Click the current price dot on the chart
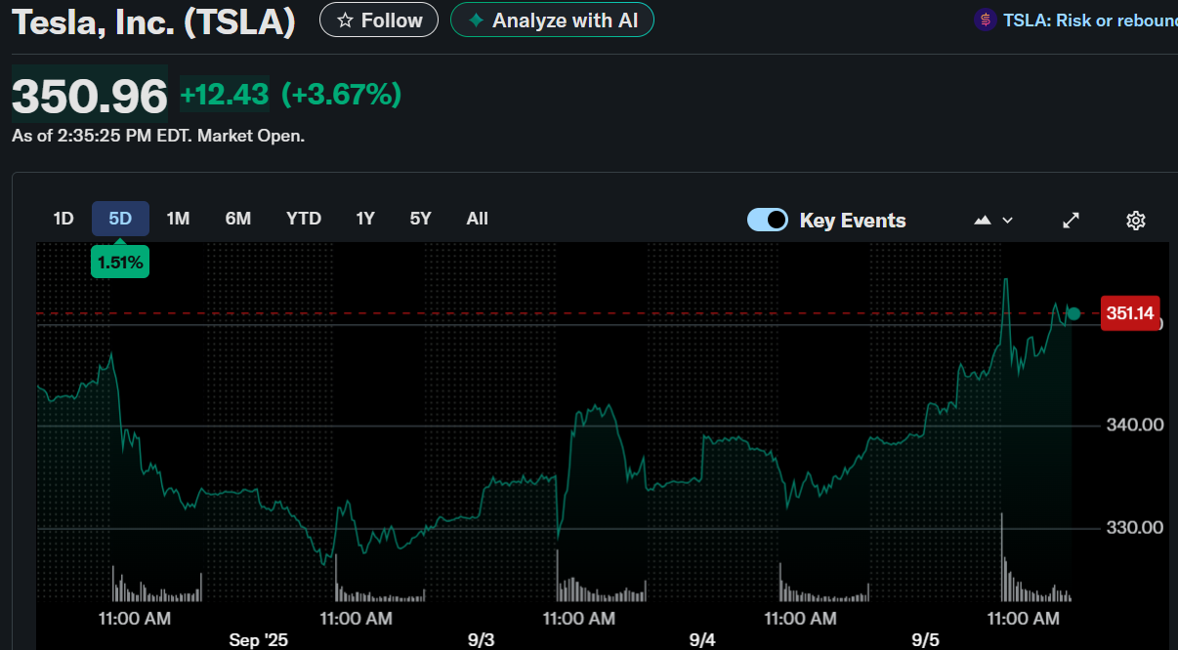 (1073, 313)
